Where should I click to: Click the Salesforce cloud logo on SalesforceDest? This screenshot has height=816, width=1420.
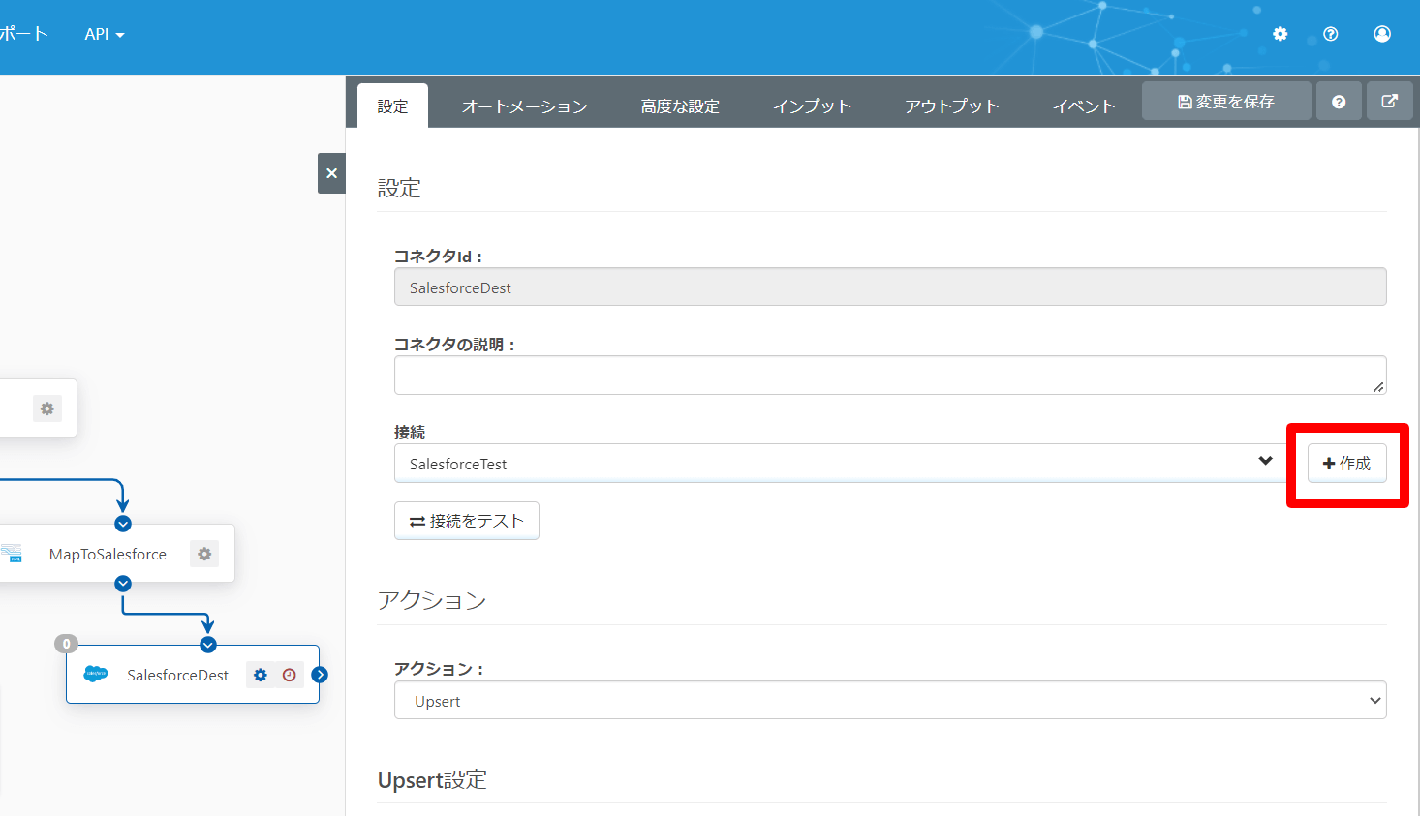(96, 674)
